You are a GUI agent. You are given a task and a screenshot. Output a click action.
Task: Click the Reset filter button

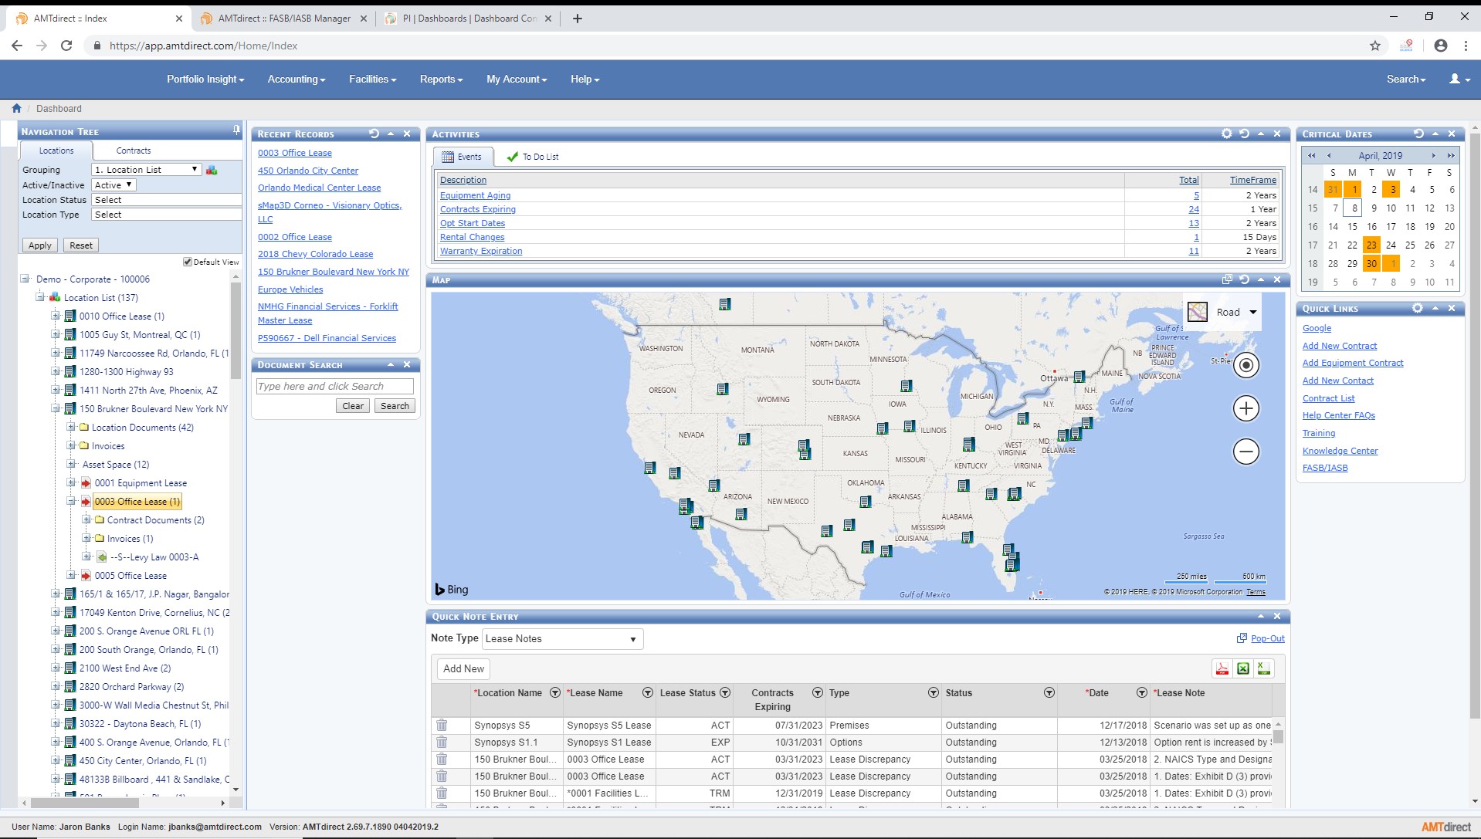81,245
